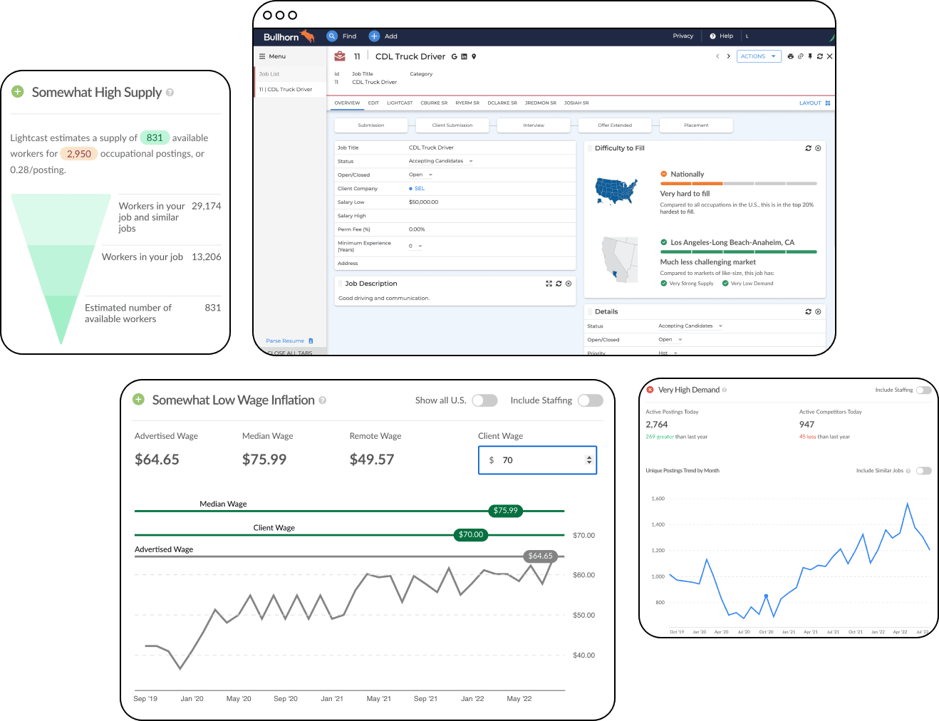
Task: Click help icon beside Somewhat Low Wage Inflation
Action: coord(323,400)
